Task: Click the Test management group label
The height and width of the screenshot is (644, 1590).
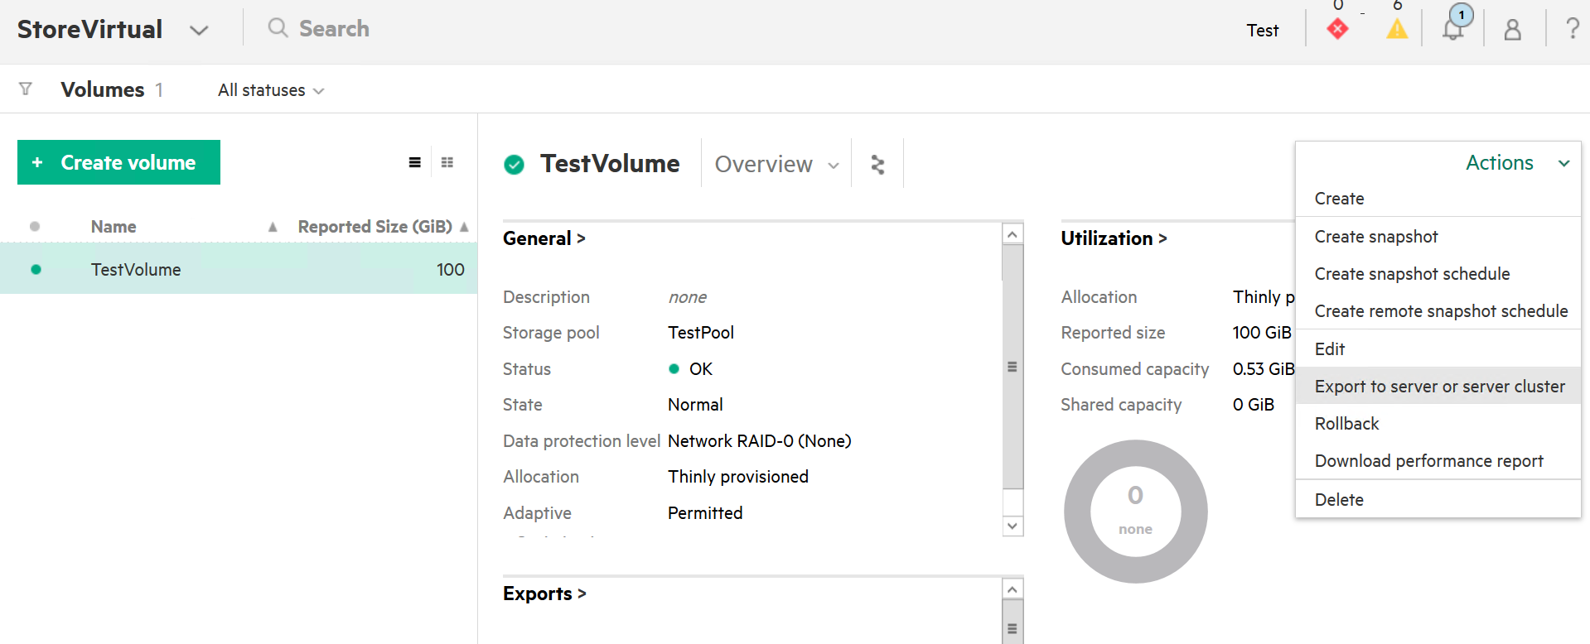Action: (1262, 31)
